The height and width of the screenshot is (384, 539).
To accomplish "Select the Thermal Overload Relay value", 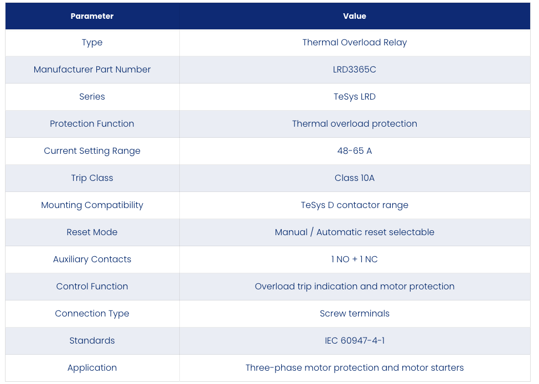I will (354, 43).
